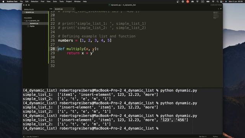Select the dynamic.py editor tab
Image resolution: width=245 pixels, height=138 pixels.
(x=64, y=9)
